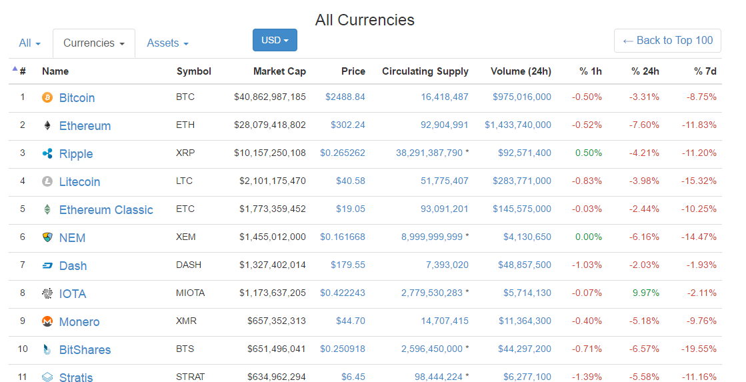Sort by Circulating Supply column header
Screen dimensions: 746x382
(x=425, y=71)
